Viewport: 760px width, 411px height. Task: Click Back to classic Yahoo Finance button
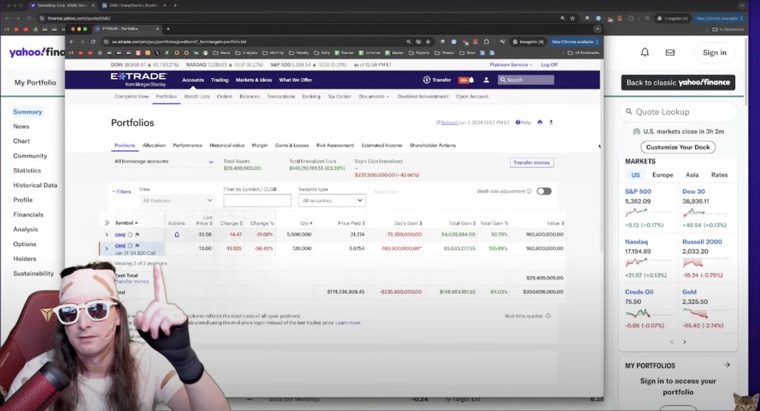point(678,82)
